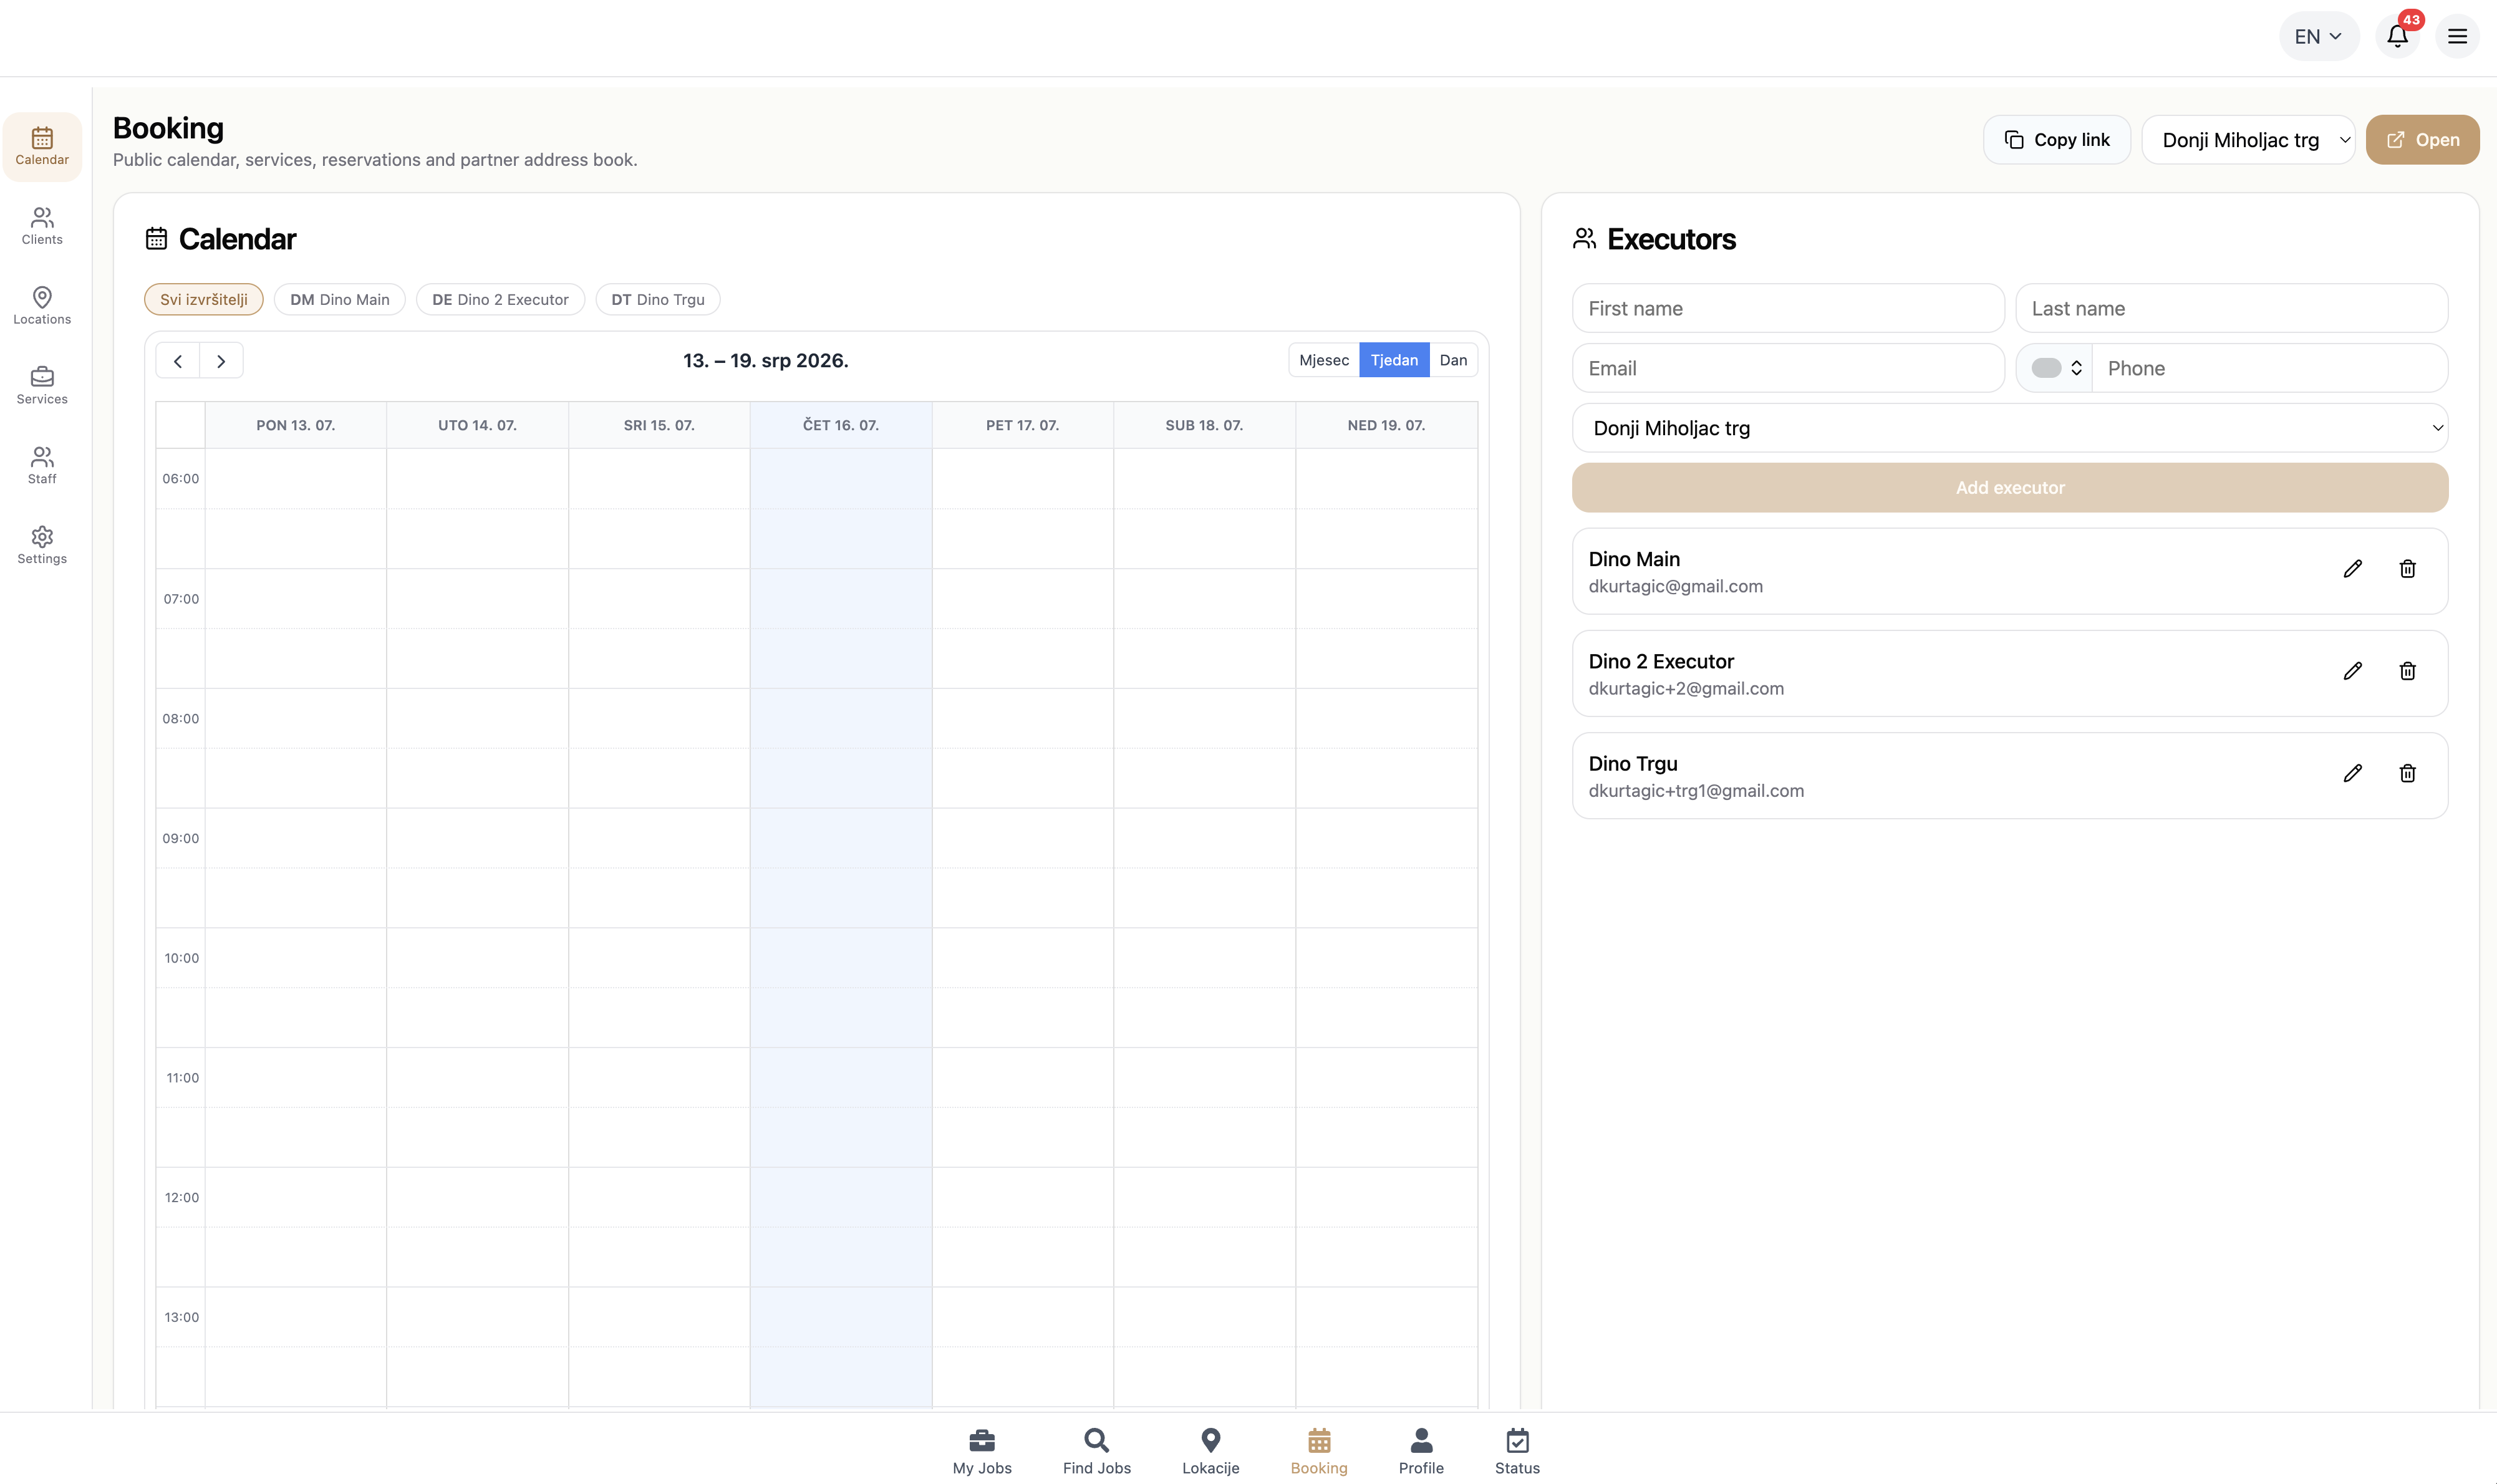Filter calendar by Dino Main

tap(340, 300)
